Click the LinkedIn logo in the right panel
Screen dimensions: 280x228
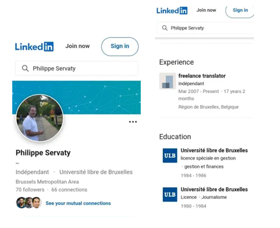pyautogui.click(x=172, y=10)
